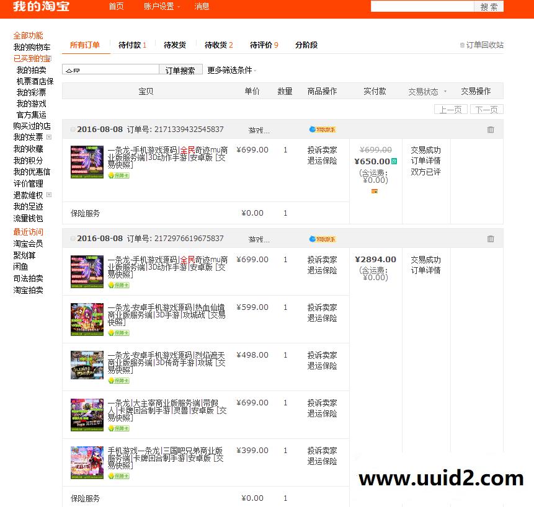Open the 交易状态 filter dropdown
This screenshot has width=534, height=507.
click(425, 90)
